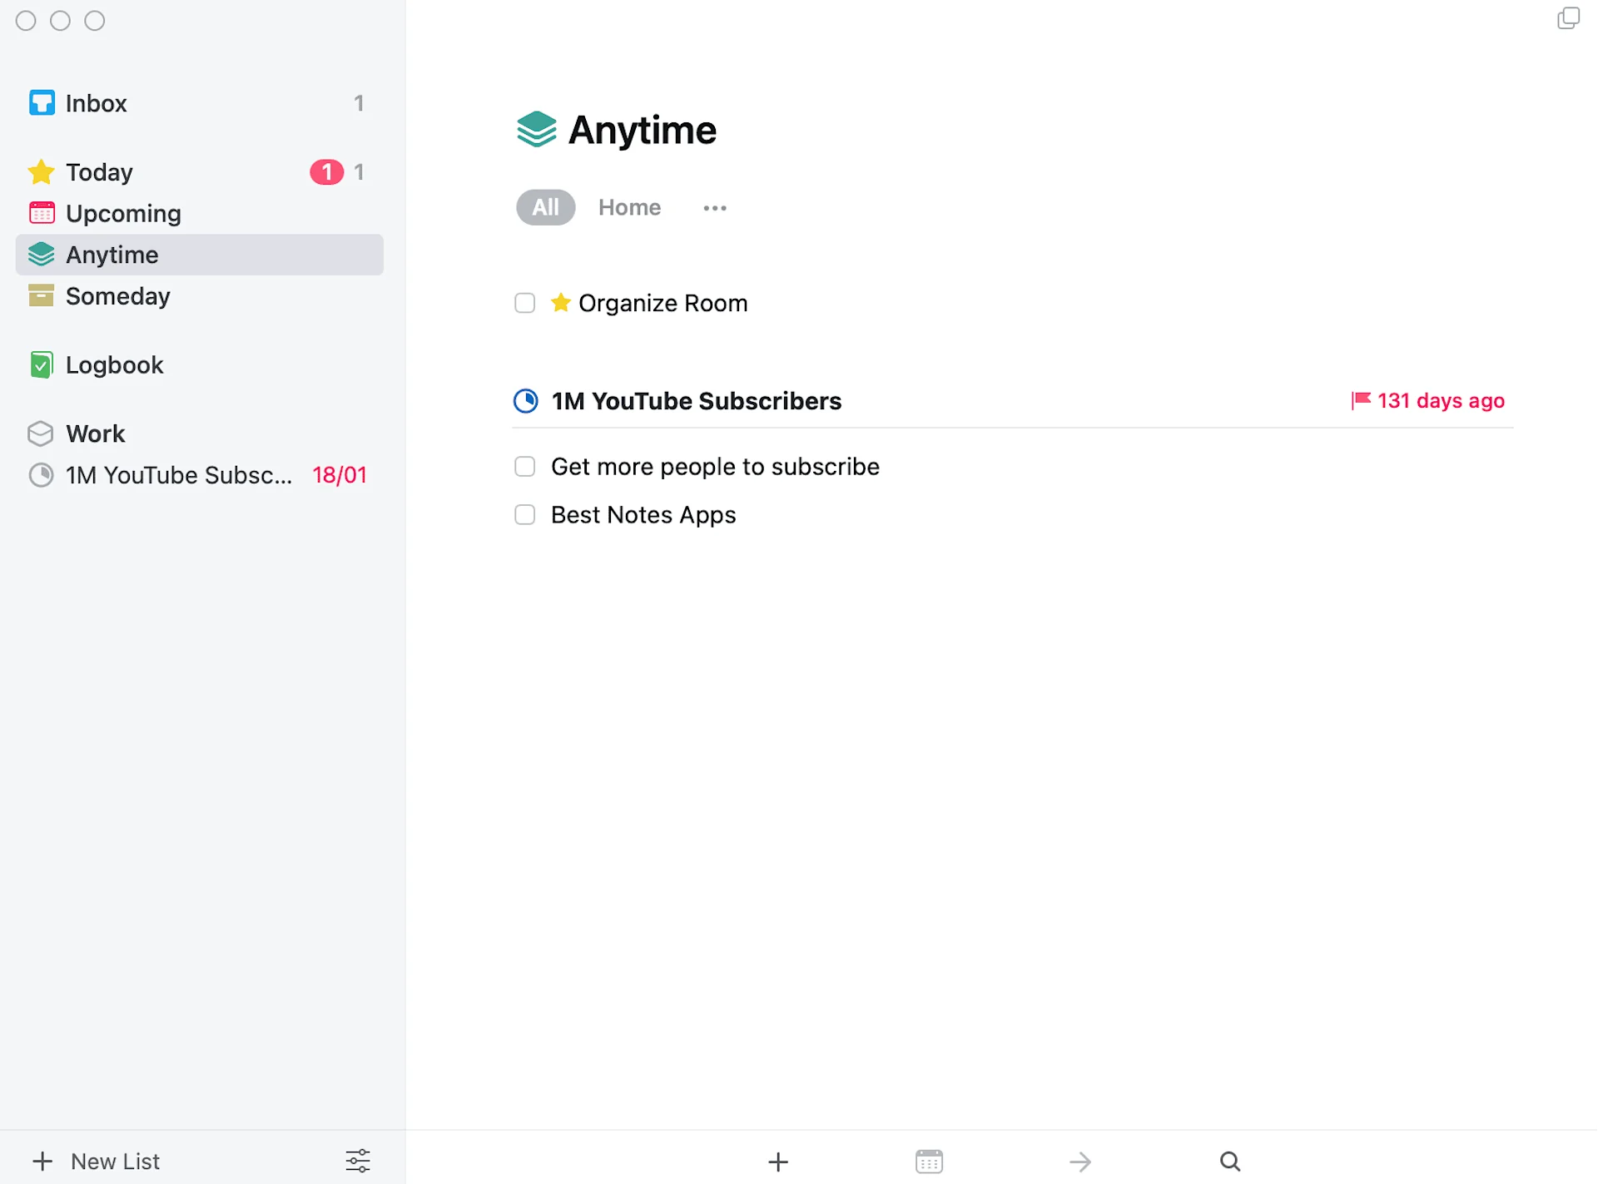Open the search tool
The image size is (1598, 1184).
click(x=1229, y=1162)
